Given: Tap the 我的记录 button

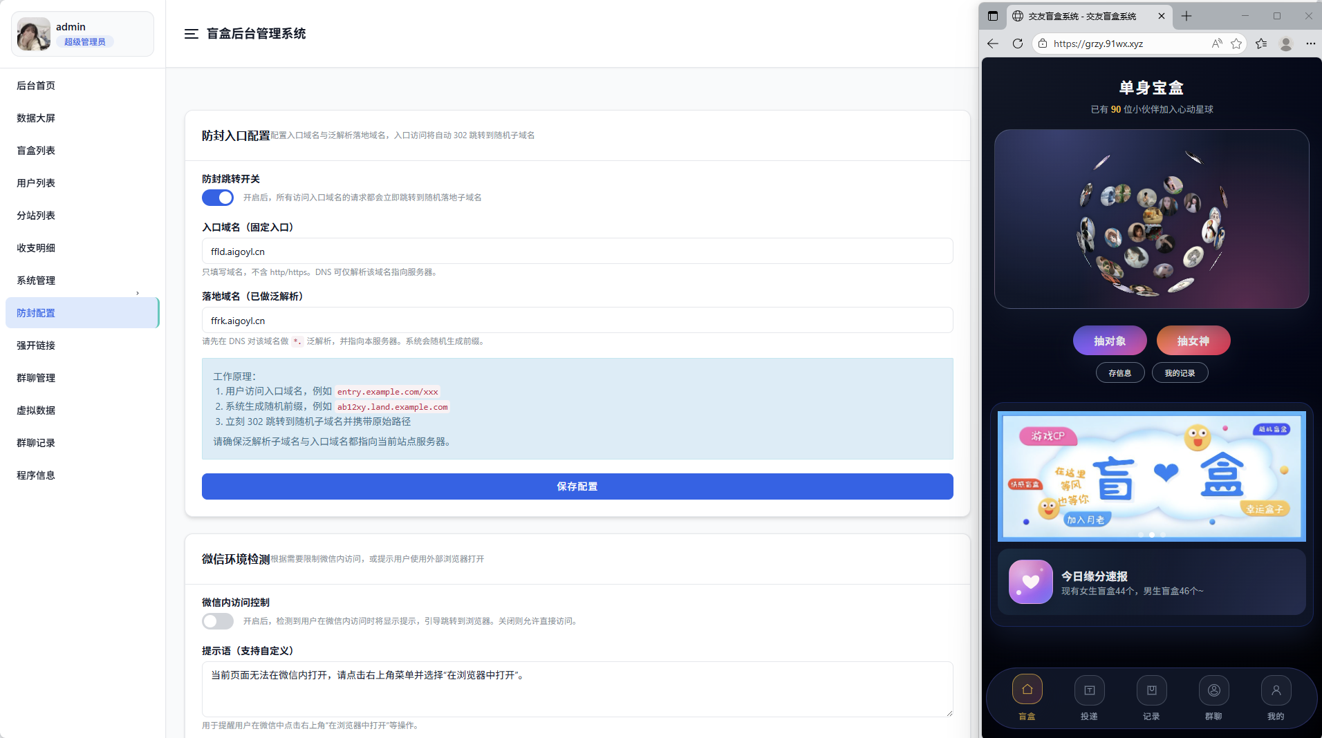Looking at the screenshot, I should [1180, 372].
